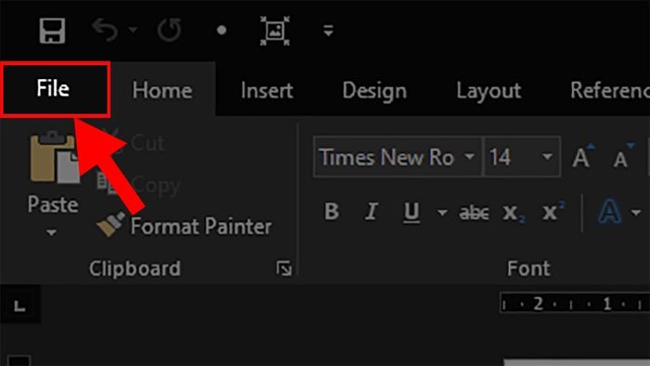This screenshot has height=366, width=650.
Task: Toggle Italic formatting
Action: [371, 212]
